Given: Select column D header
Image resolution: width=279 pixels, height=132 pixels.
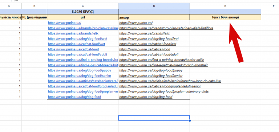Looking at the screenshot, I should click(x=154, y=6).
